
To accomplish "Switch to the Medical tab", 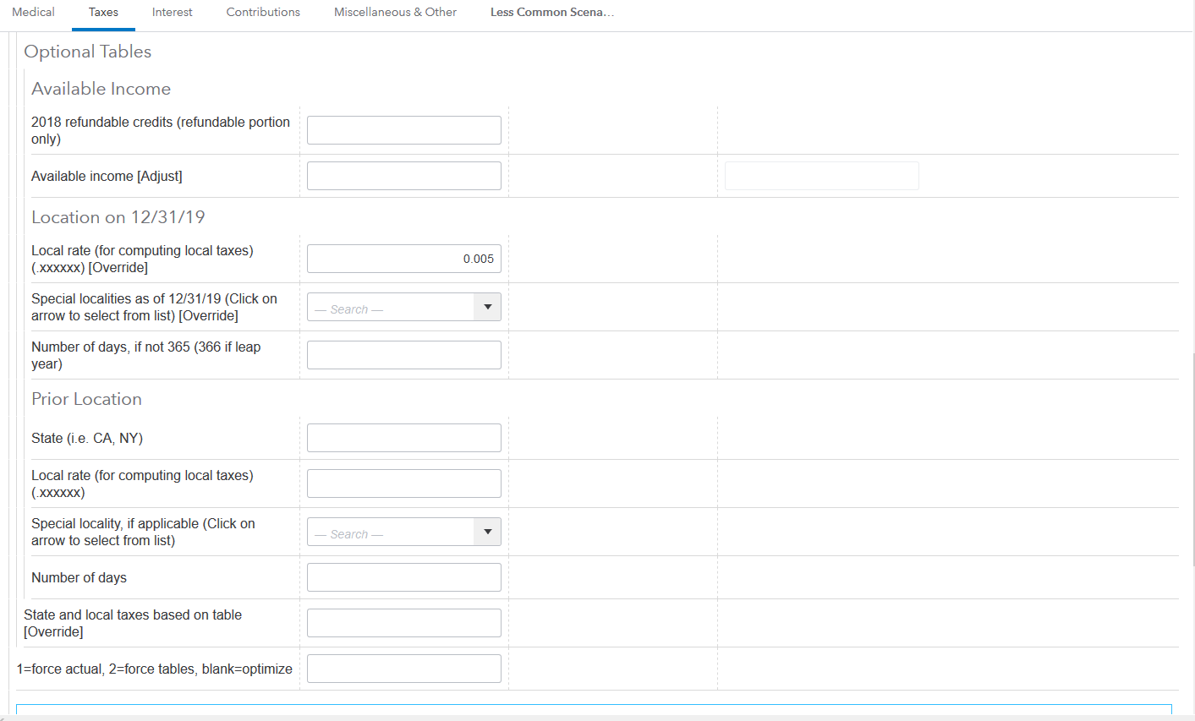I will tap(33, 13).
